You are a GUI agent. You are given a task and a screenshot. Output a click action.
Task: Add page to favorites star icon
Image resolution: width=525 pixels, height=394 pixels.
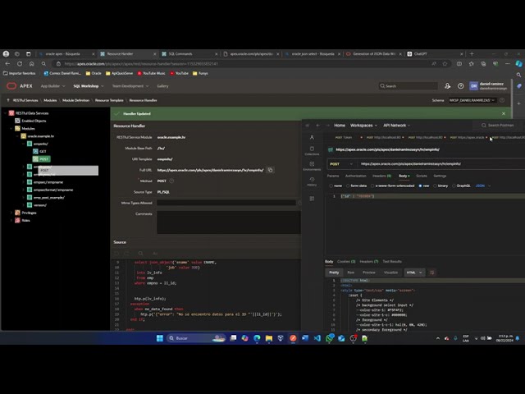(x=445, y=64)
